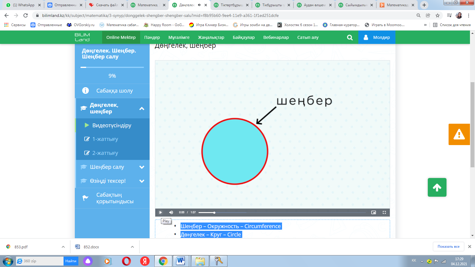Screen dimensions: 475x267
Task: Open the OVGorskiy.ru bookmark
Action: pos(80,25)
